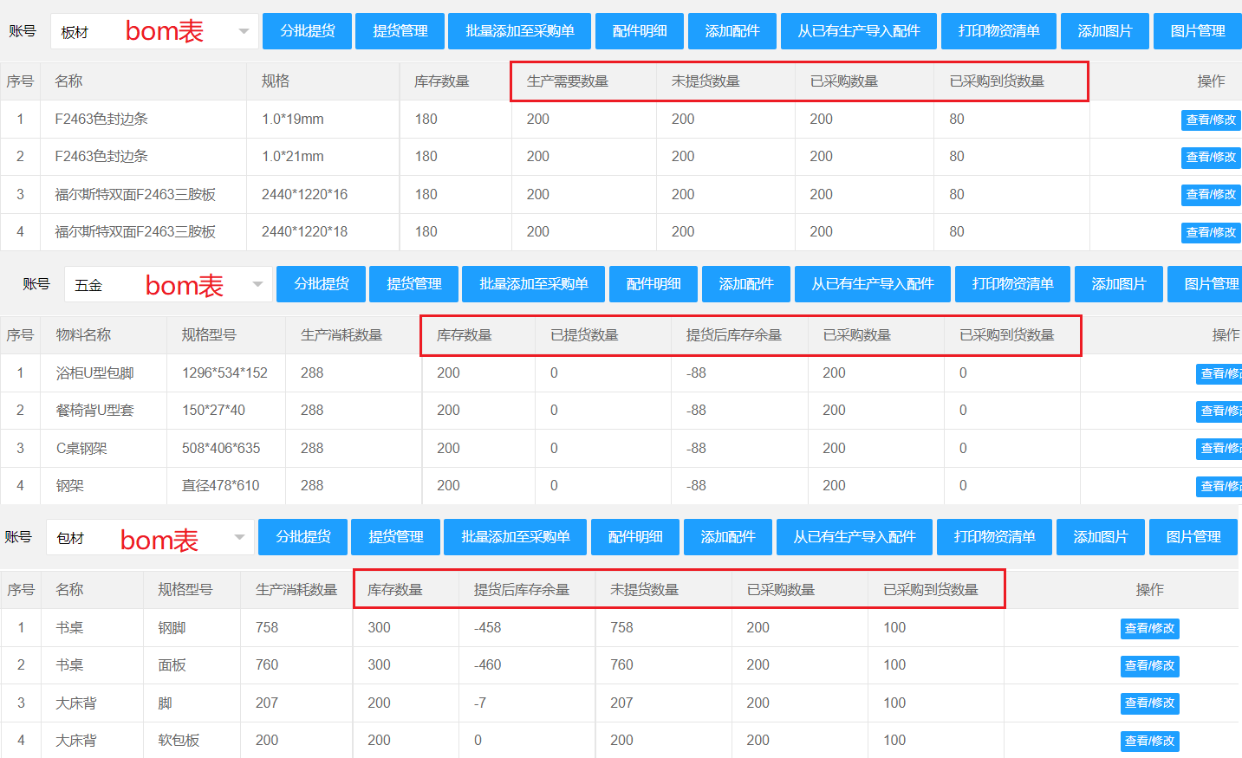Select the 150*27*40 spec cell
1242x758 pixels.
pos(226,410)
